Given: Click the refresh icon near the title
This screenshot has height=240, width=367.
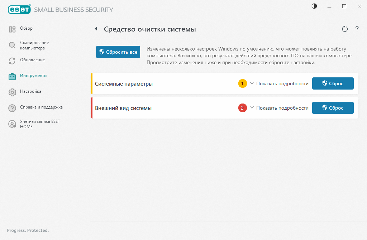Looking at the screenshot, I should [344, 29].
